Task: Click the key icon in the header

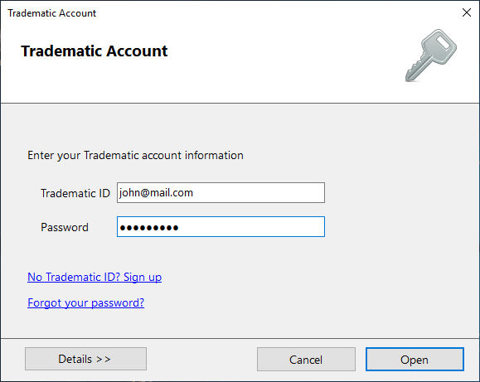Action: (431, 56)
